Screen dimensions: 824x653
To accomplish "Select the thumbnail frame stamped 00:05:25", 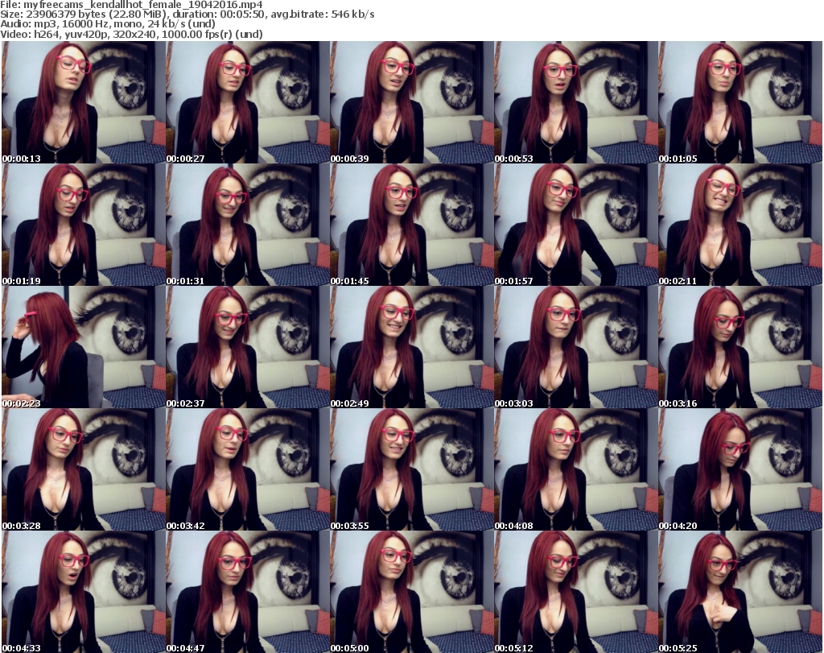I will (740, 592).
